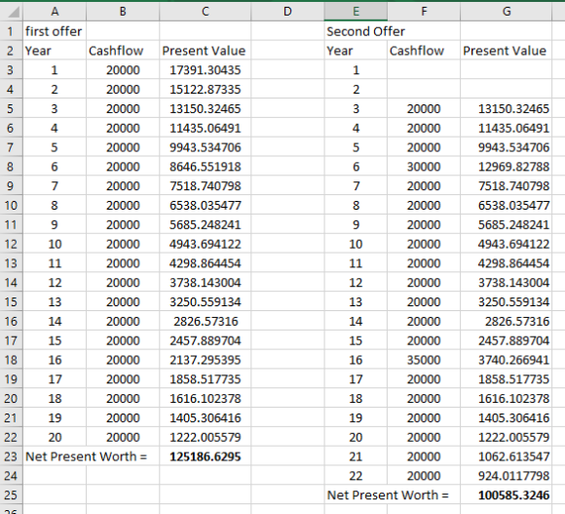Click the empty cashflow cell for second-offer year 1
The width and height of the screenshot is (565, 514).
(424, 70)
